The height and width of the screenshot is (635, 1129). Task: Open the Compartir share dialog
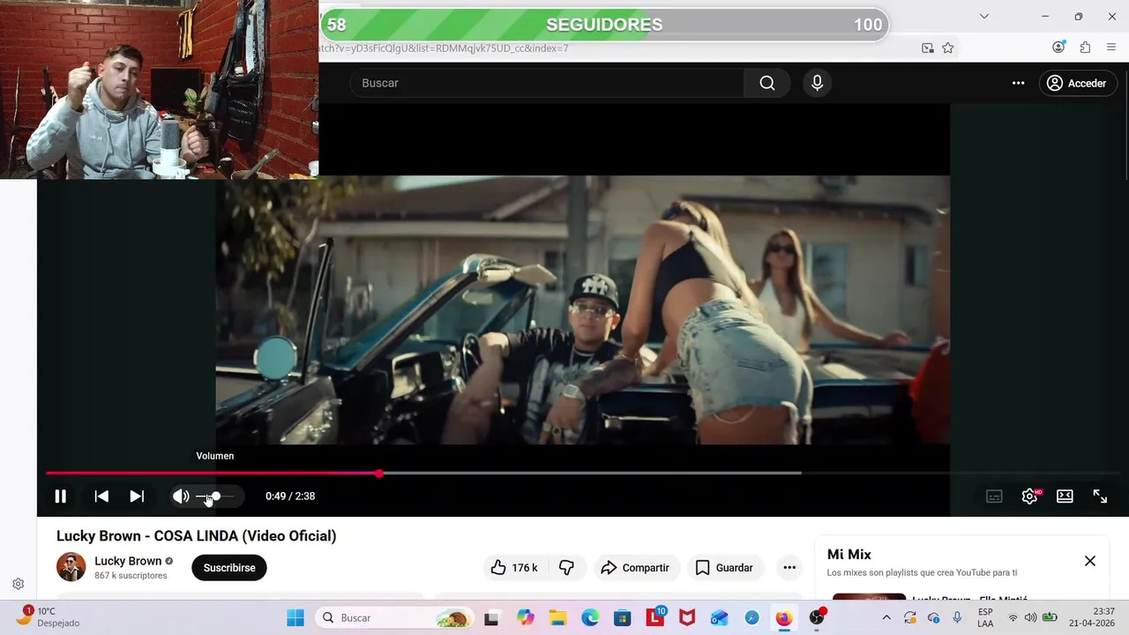pyautogui.click(x=635, y=568)
